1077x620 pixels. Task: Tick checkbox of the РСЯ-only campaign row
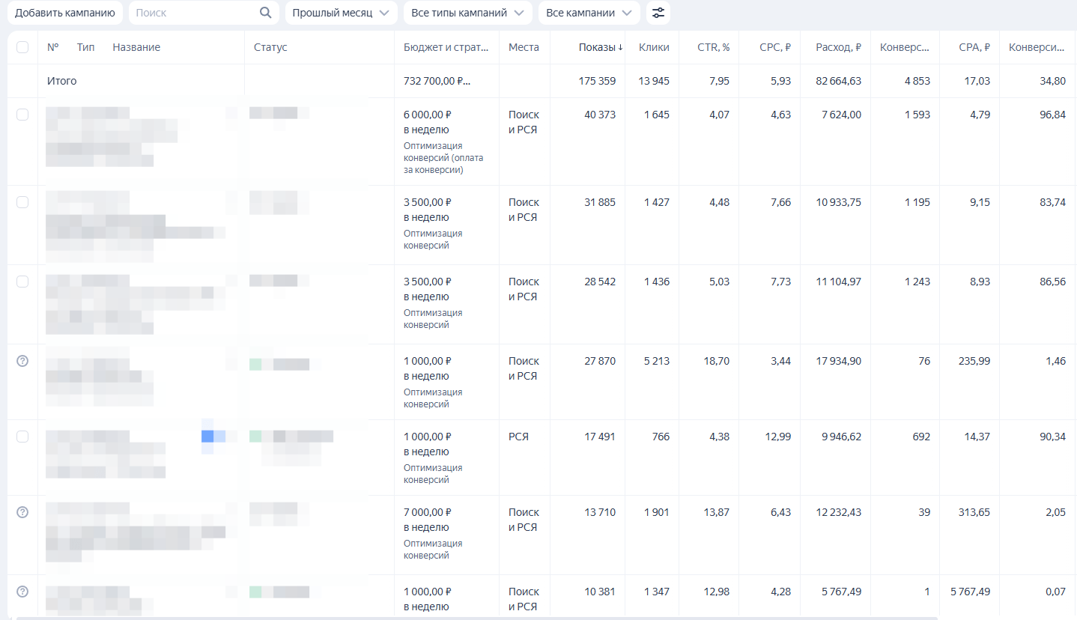coord(22,437)
